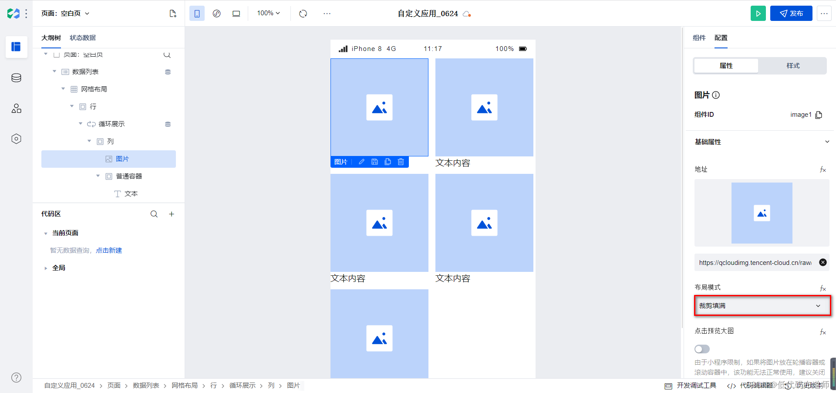Click 循环展示 in the breadcrumb
Viewport: 836px width, 393px height.
243,386
